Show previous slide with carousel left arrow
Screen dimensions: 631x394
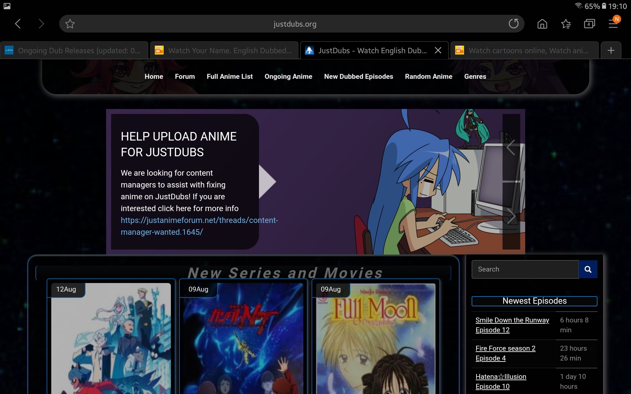(511, 147)
